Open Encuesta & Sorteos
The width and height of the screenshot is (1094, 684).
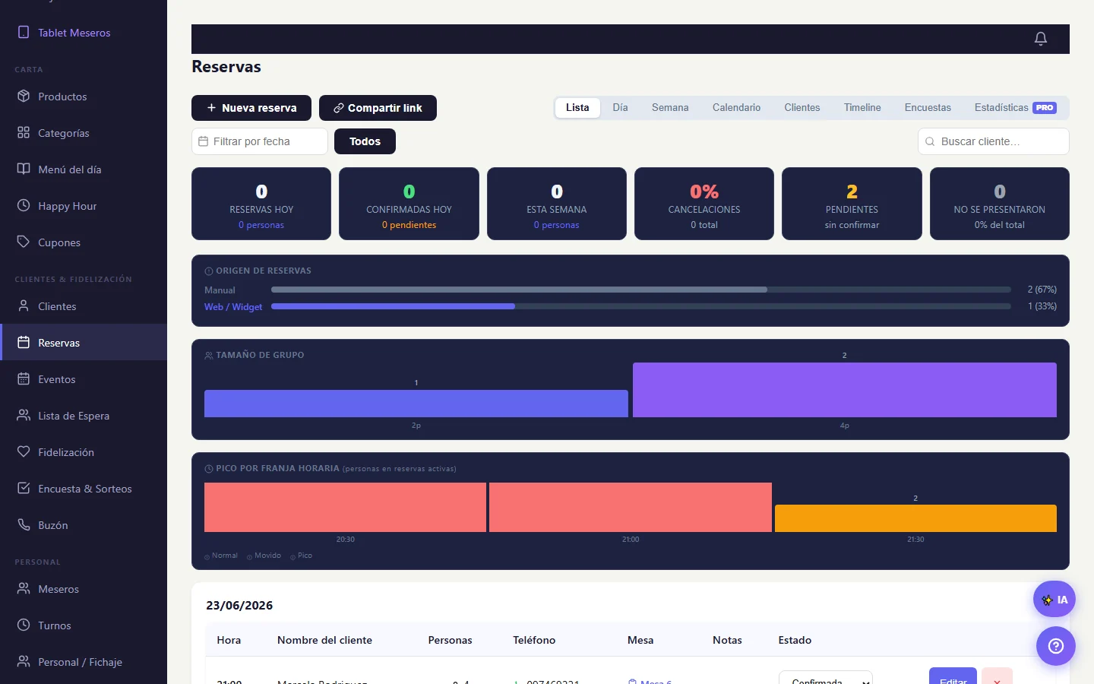coord(84,489)
